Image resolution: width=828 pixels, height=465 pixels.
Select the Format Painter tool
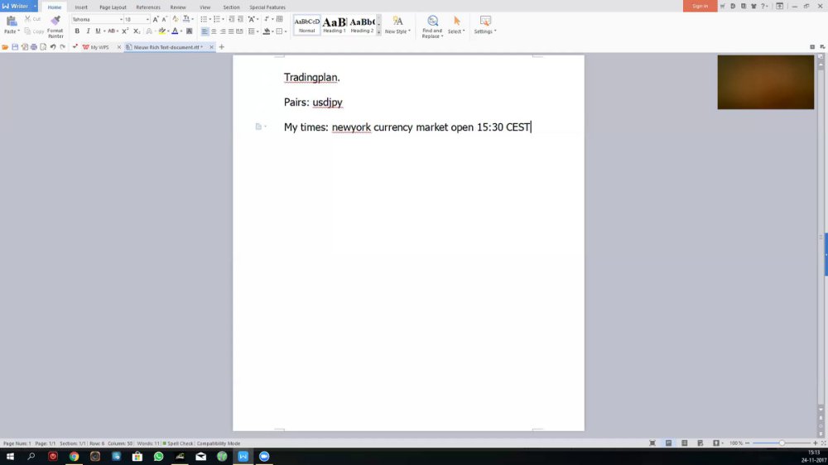55,26
